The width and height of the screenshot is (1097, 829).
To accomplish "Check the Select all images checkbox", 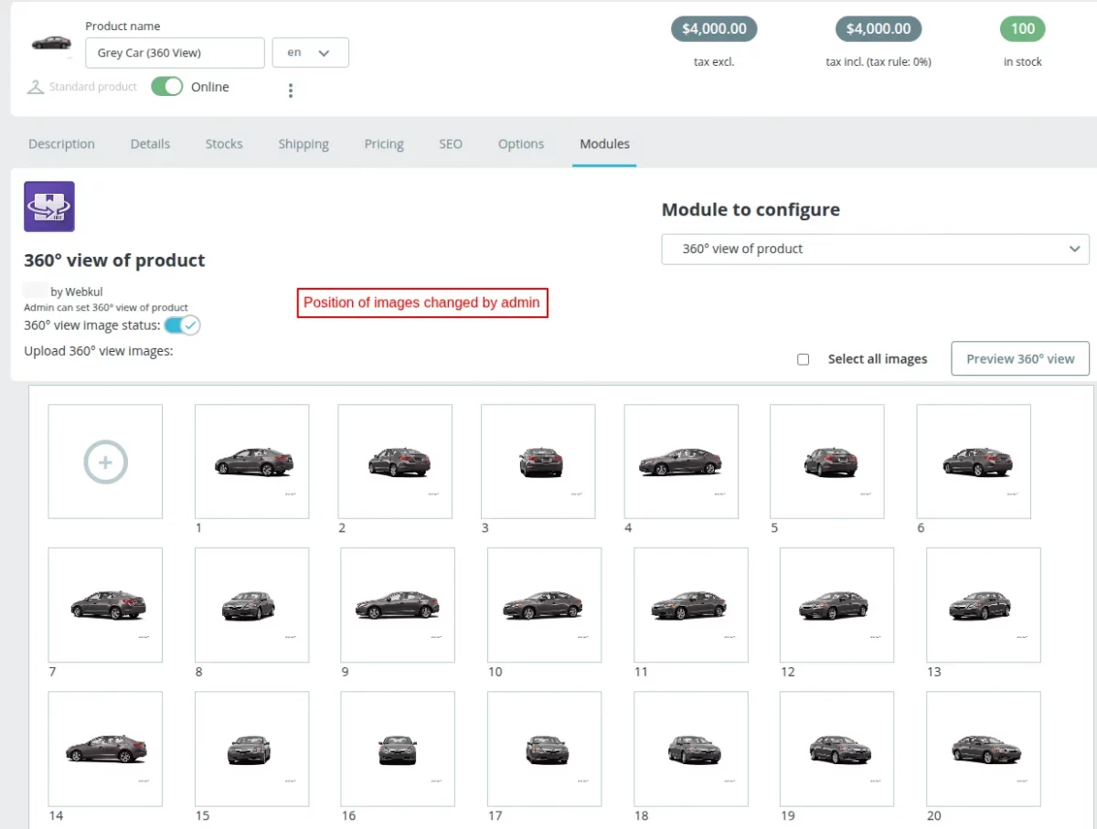I will (804, 359).
